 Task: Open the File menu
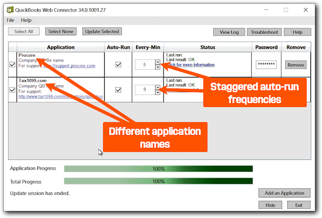[x=10, y=20]
